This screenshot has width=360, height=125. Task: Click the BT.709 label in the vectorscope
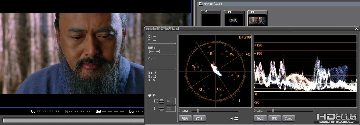(245, 37)
